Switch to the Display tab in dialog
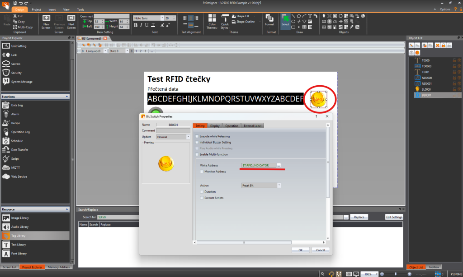 (x=215, y=126)
